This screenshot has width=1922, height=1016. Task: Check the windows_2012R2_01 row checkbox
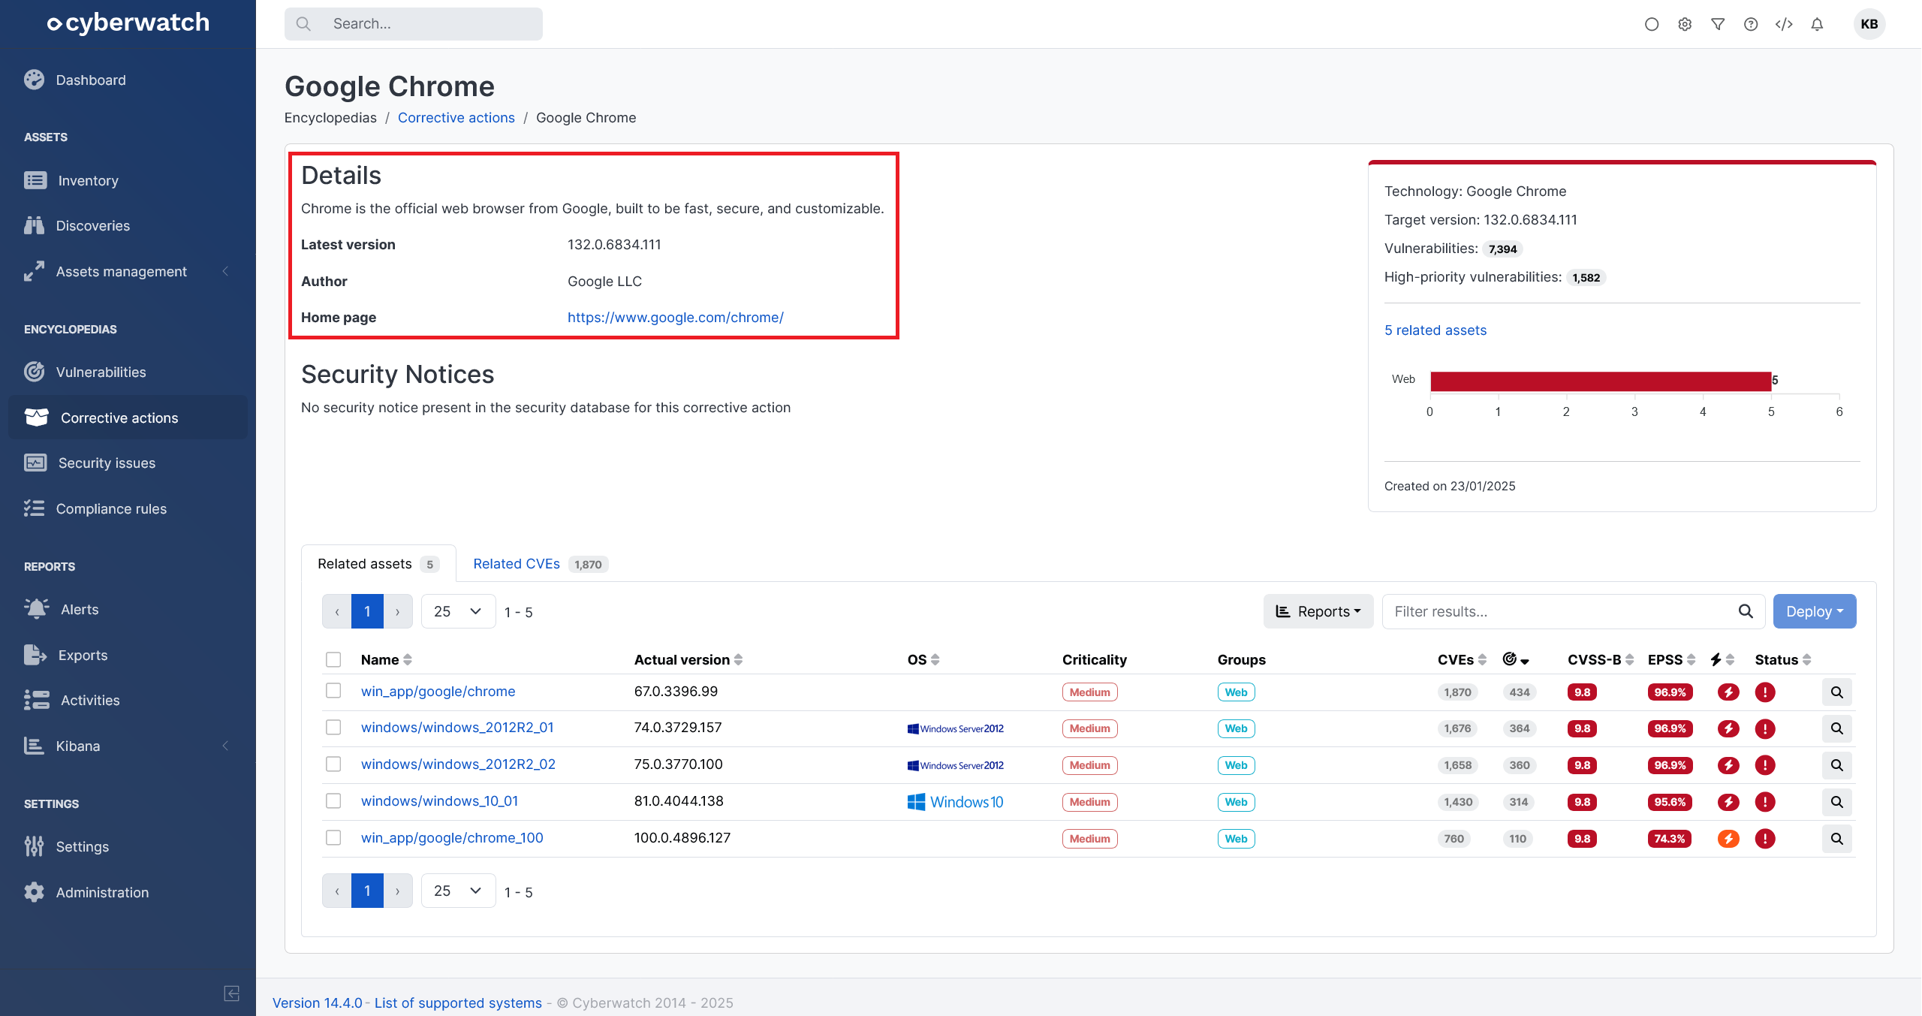(333, 727)
